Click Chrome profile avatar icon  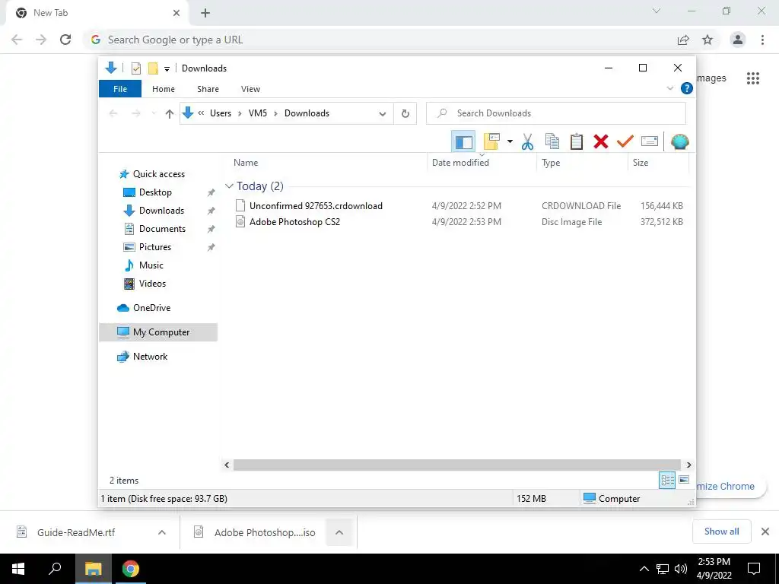738,40
